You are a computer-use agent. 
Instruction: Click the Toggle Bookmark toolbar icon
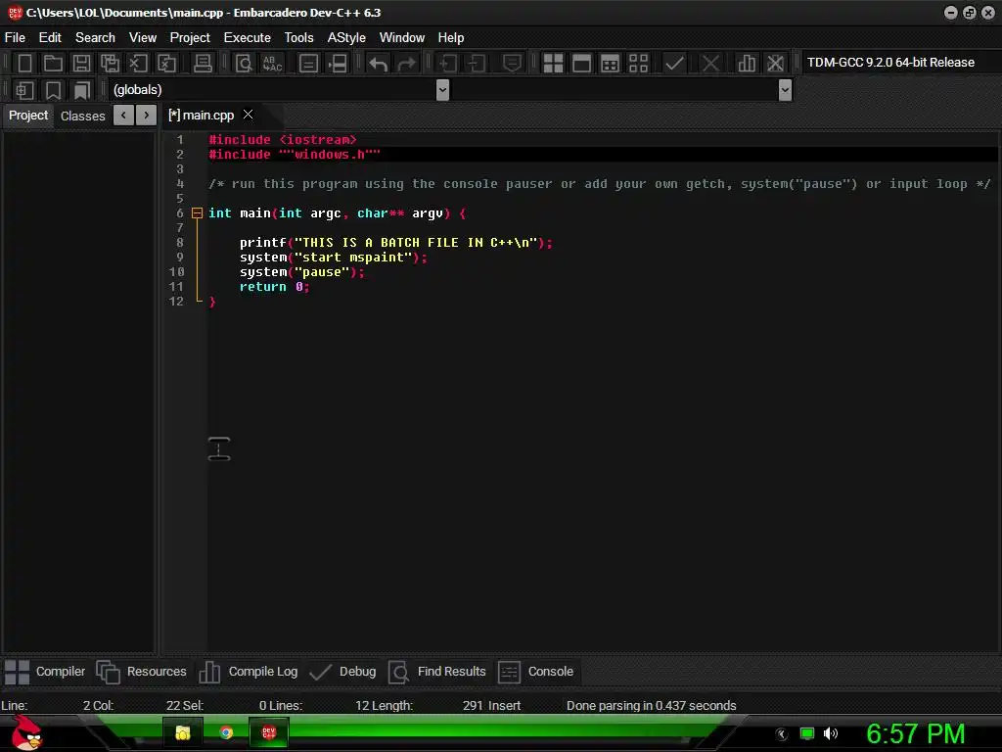point(53,90)
